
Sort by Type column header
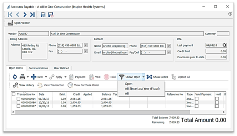(190, 94)
